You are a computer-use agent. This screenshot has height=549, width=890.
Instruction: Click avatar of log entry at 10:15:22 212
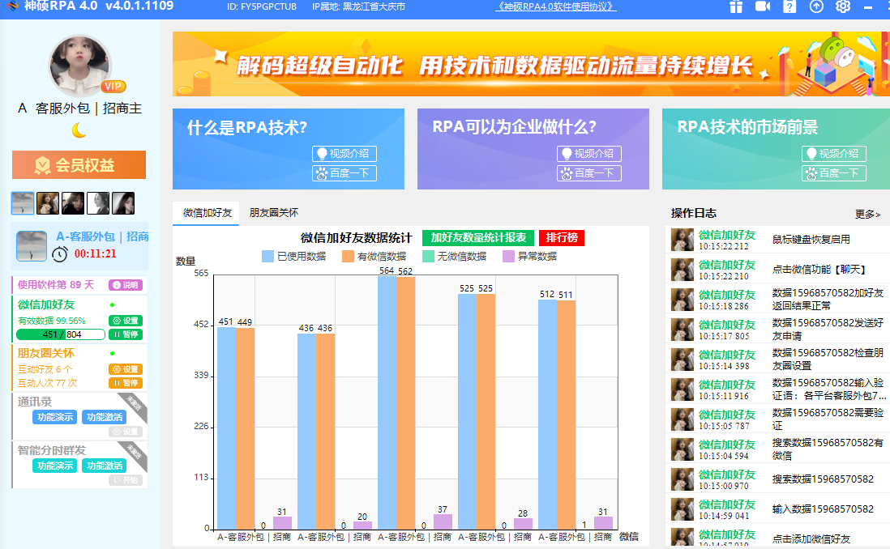[x=682, y=240]
